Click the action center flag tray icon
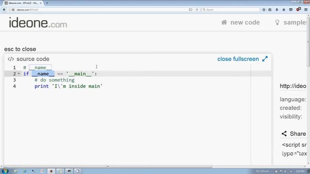The width and height of the screenshot is (310, 174). click(x=281, y=171)
